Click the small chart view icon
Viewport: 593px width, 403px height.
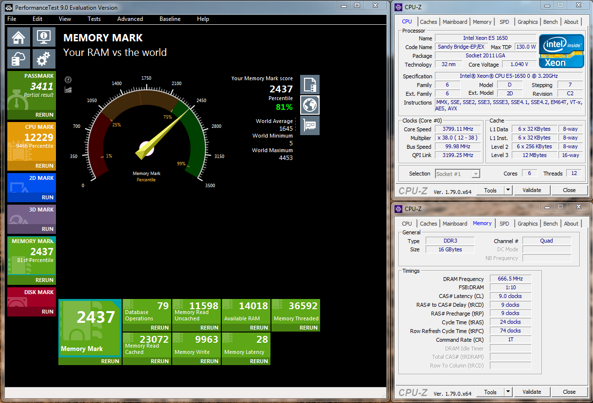tap(68, 89)
